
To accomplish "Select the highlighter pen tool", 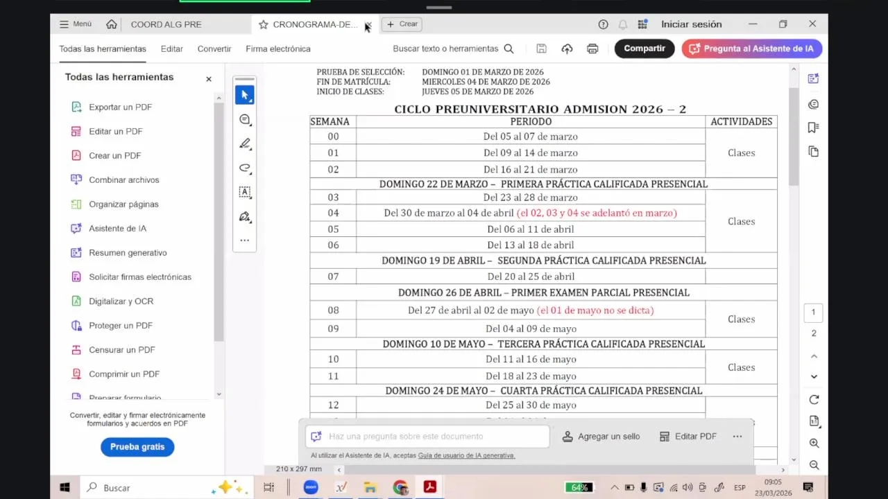I will pos(245,143).
